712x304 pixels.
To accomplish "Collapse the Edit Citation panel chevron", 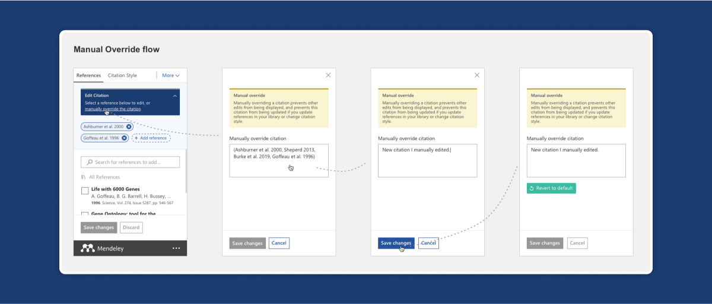I will coord(174,96).
